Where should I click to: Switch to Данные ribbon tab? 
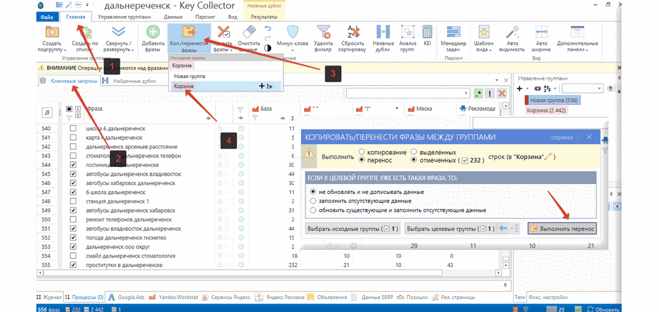pos(173,17)
